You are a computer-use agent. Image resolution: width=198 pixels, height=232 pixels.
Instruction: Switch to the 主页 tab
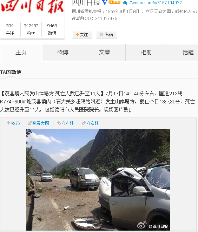[x=21, y=53]
